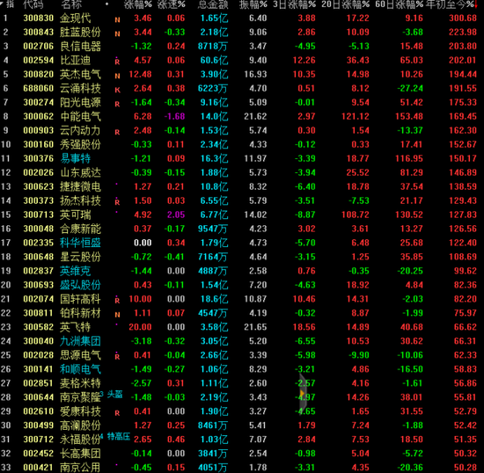
Task: Select stock name 思源电气
Action: click(x=80, y=355)
